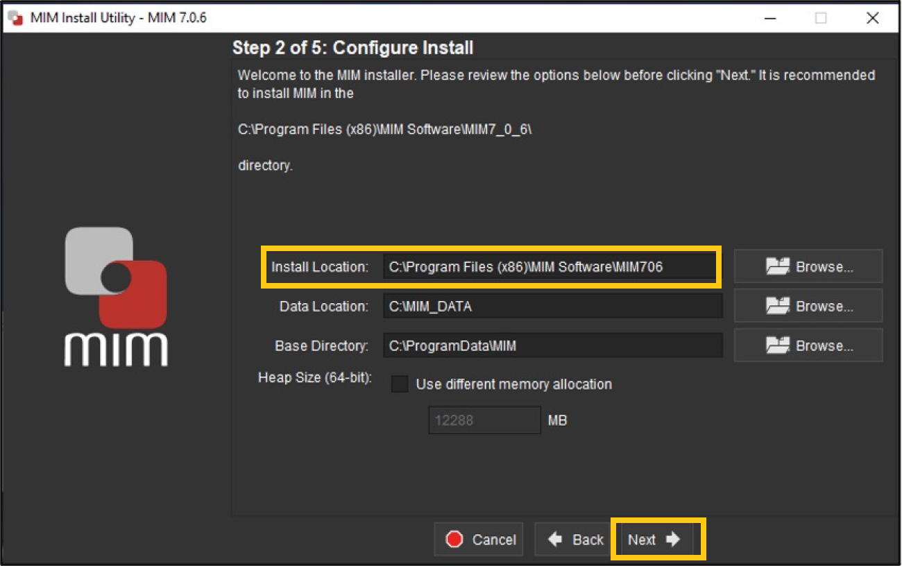Browse for the Base Directory folder
This screenshot has height=566, width=902.
point(808,345)
